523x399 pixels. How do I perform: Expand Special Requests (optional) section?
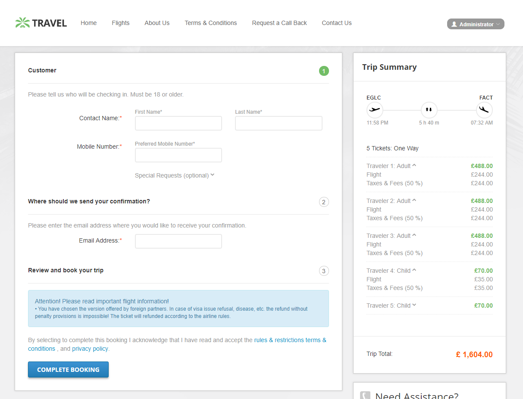175,175
